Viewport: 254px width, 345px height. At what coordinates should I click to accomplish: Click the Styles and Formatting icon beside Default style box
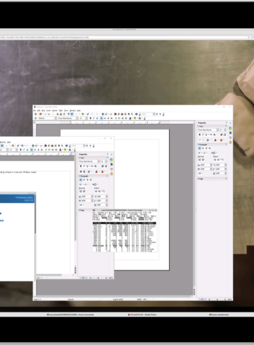(x=36, y=118)
